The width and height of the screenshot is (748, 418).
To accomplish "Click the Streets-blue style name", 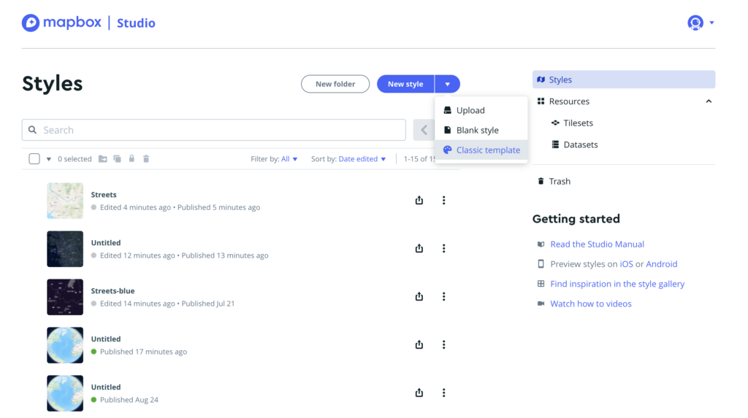I will click(112, 291).
